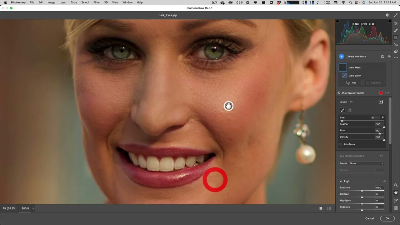
Task: Select the New Mask thumbnail
Action: (x=343, y=67)
